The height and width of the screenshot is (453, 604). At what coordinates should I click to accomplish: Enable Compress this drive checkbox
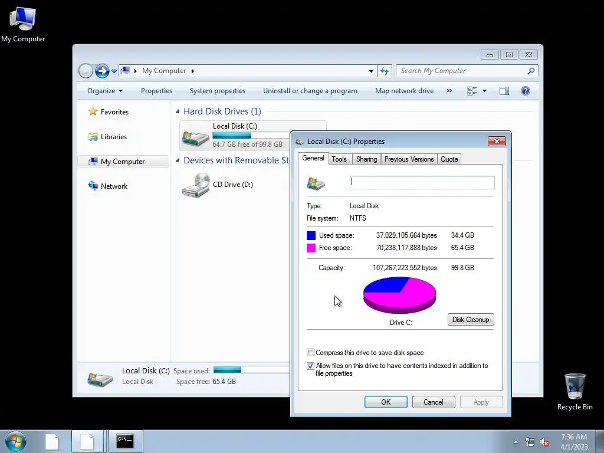point(310,353)
